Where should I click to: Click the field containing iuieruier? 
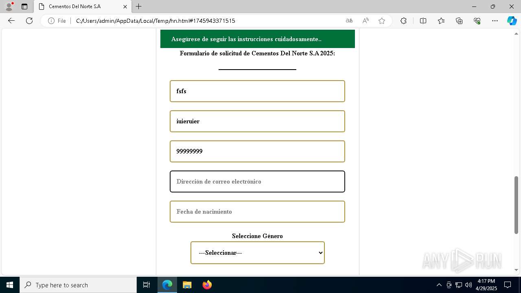(x=257, y=121)
